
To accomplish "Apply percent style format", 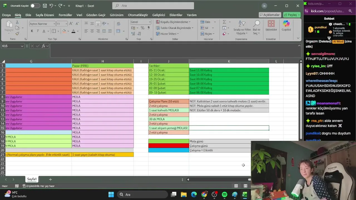I will coord(142,28).
